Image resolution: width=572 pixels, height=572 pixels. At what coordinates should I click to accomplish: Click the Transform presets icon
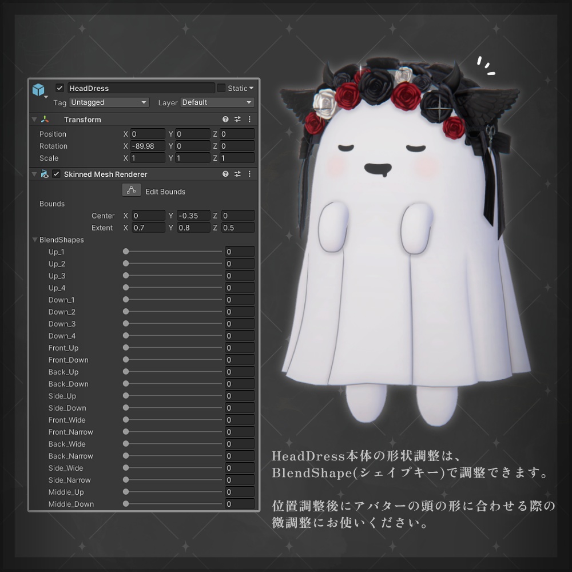pyautogui.click(x=237, y=119)
